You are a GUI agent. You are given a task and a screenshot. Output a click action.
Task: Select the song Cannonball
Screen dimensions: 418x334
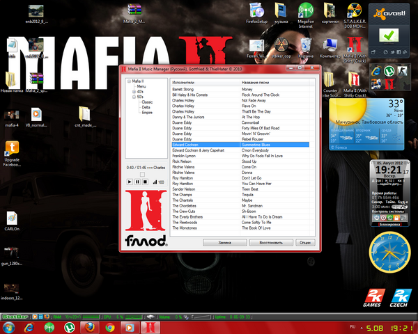(250, 122)
